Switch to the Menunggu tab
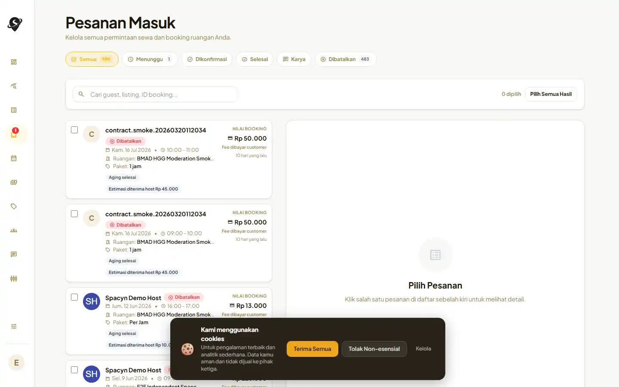The image size is (619, 387). coord(150,59)
